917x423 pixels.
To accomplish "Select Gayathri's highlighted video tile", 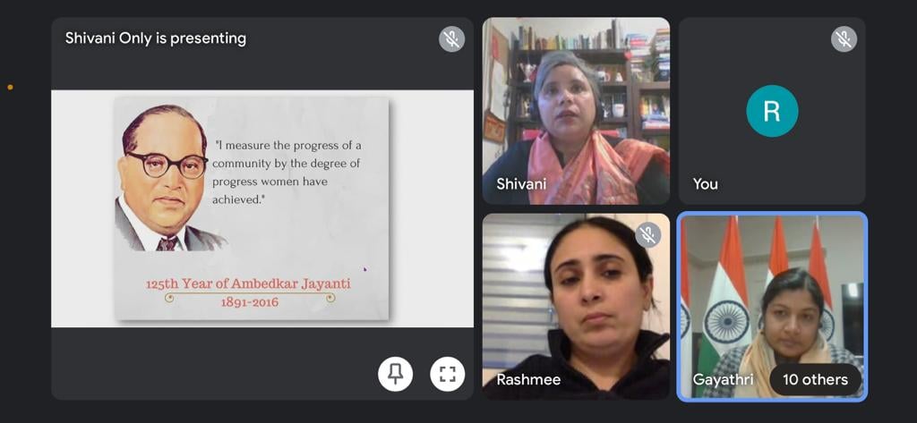I will [x=772, y=307].
